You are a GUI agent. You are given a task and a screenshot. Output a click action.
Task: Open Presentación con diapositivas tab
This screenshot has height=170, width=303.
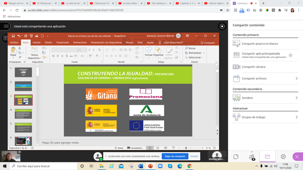106,43
